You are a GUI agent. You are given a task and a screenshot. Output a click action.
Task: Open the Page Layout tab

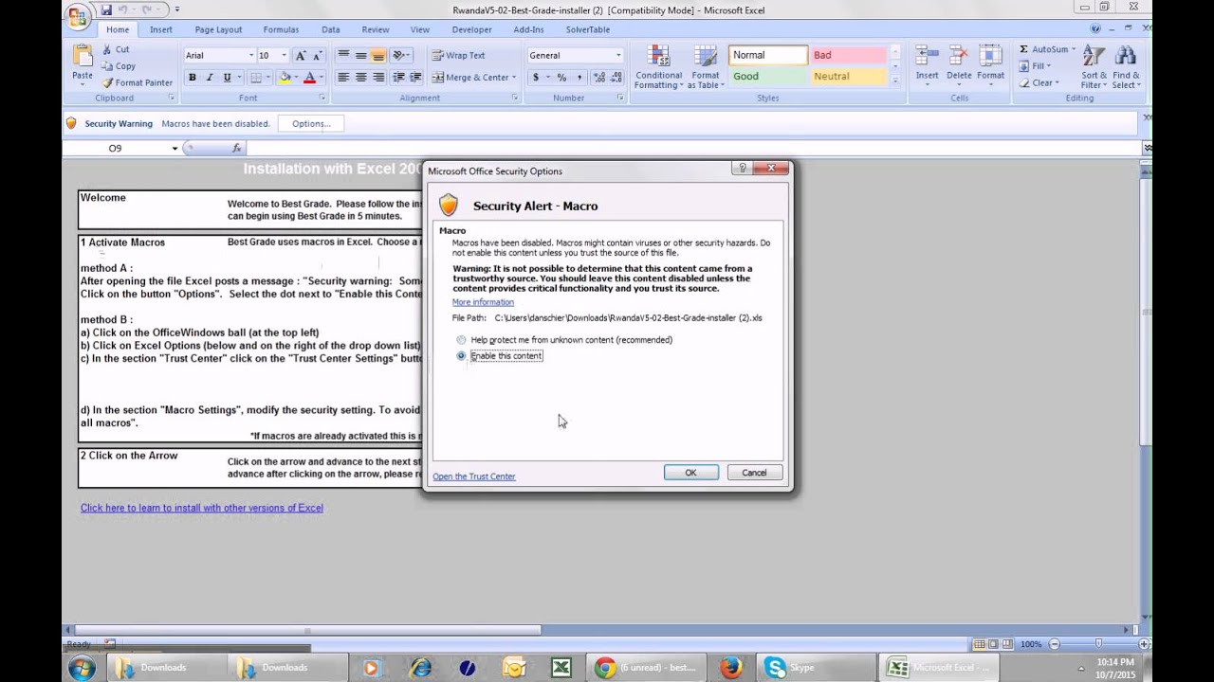218,29
